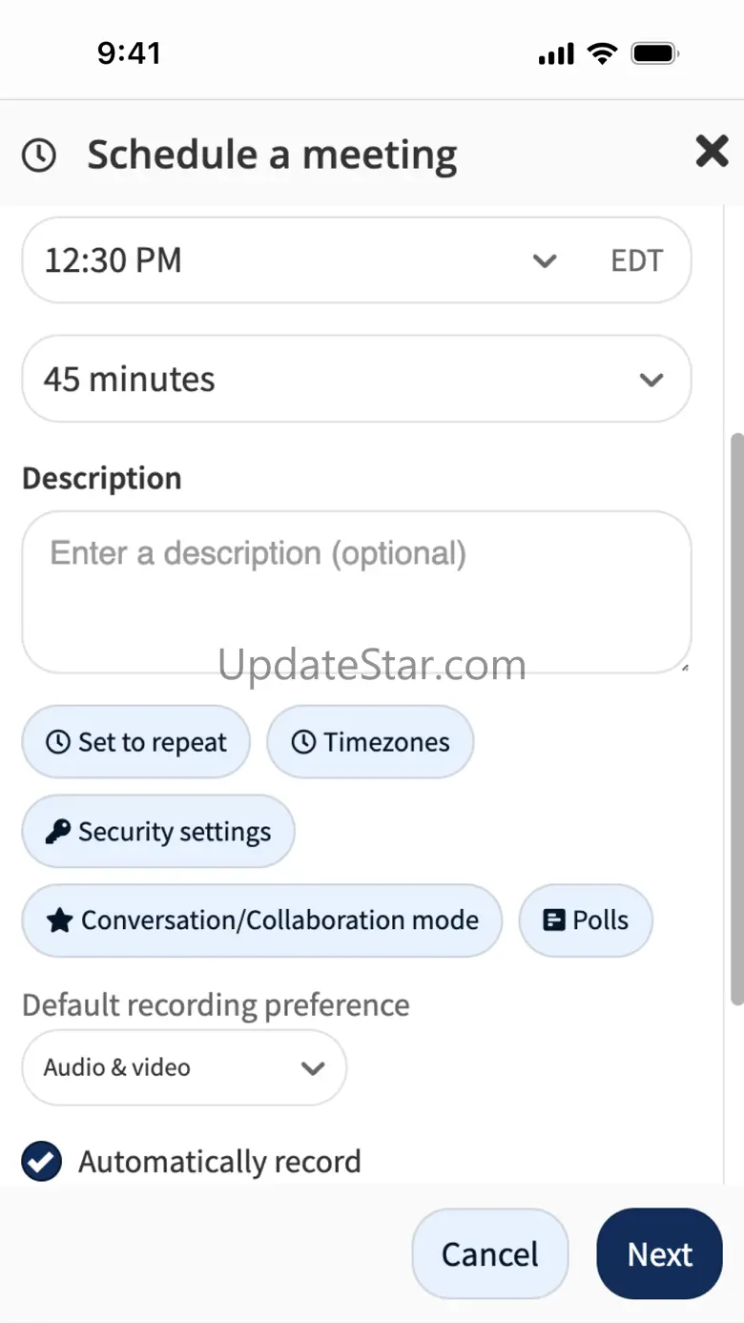Click into the Description text field
This screenshot has height=1323, width=744.
(356, 591)
